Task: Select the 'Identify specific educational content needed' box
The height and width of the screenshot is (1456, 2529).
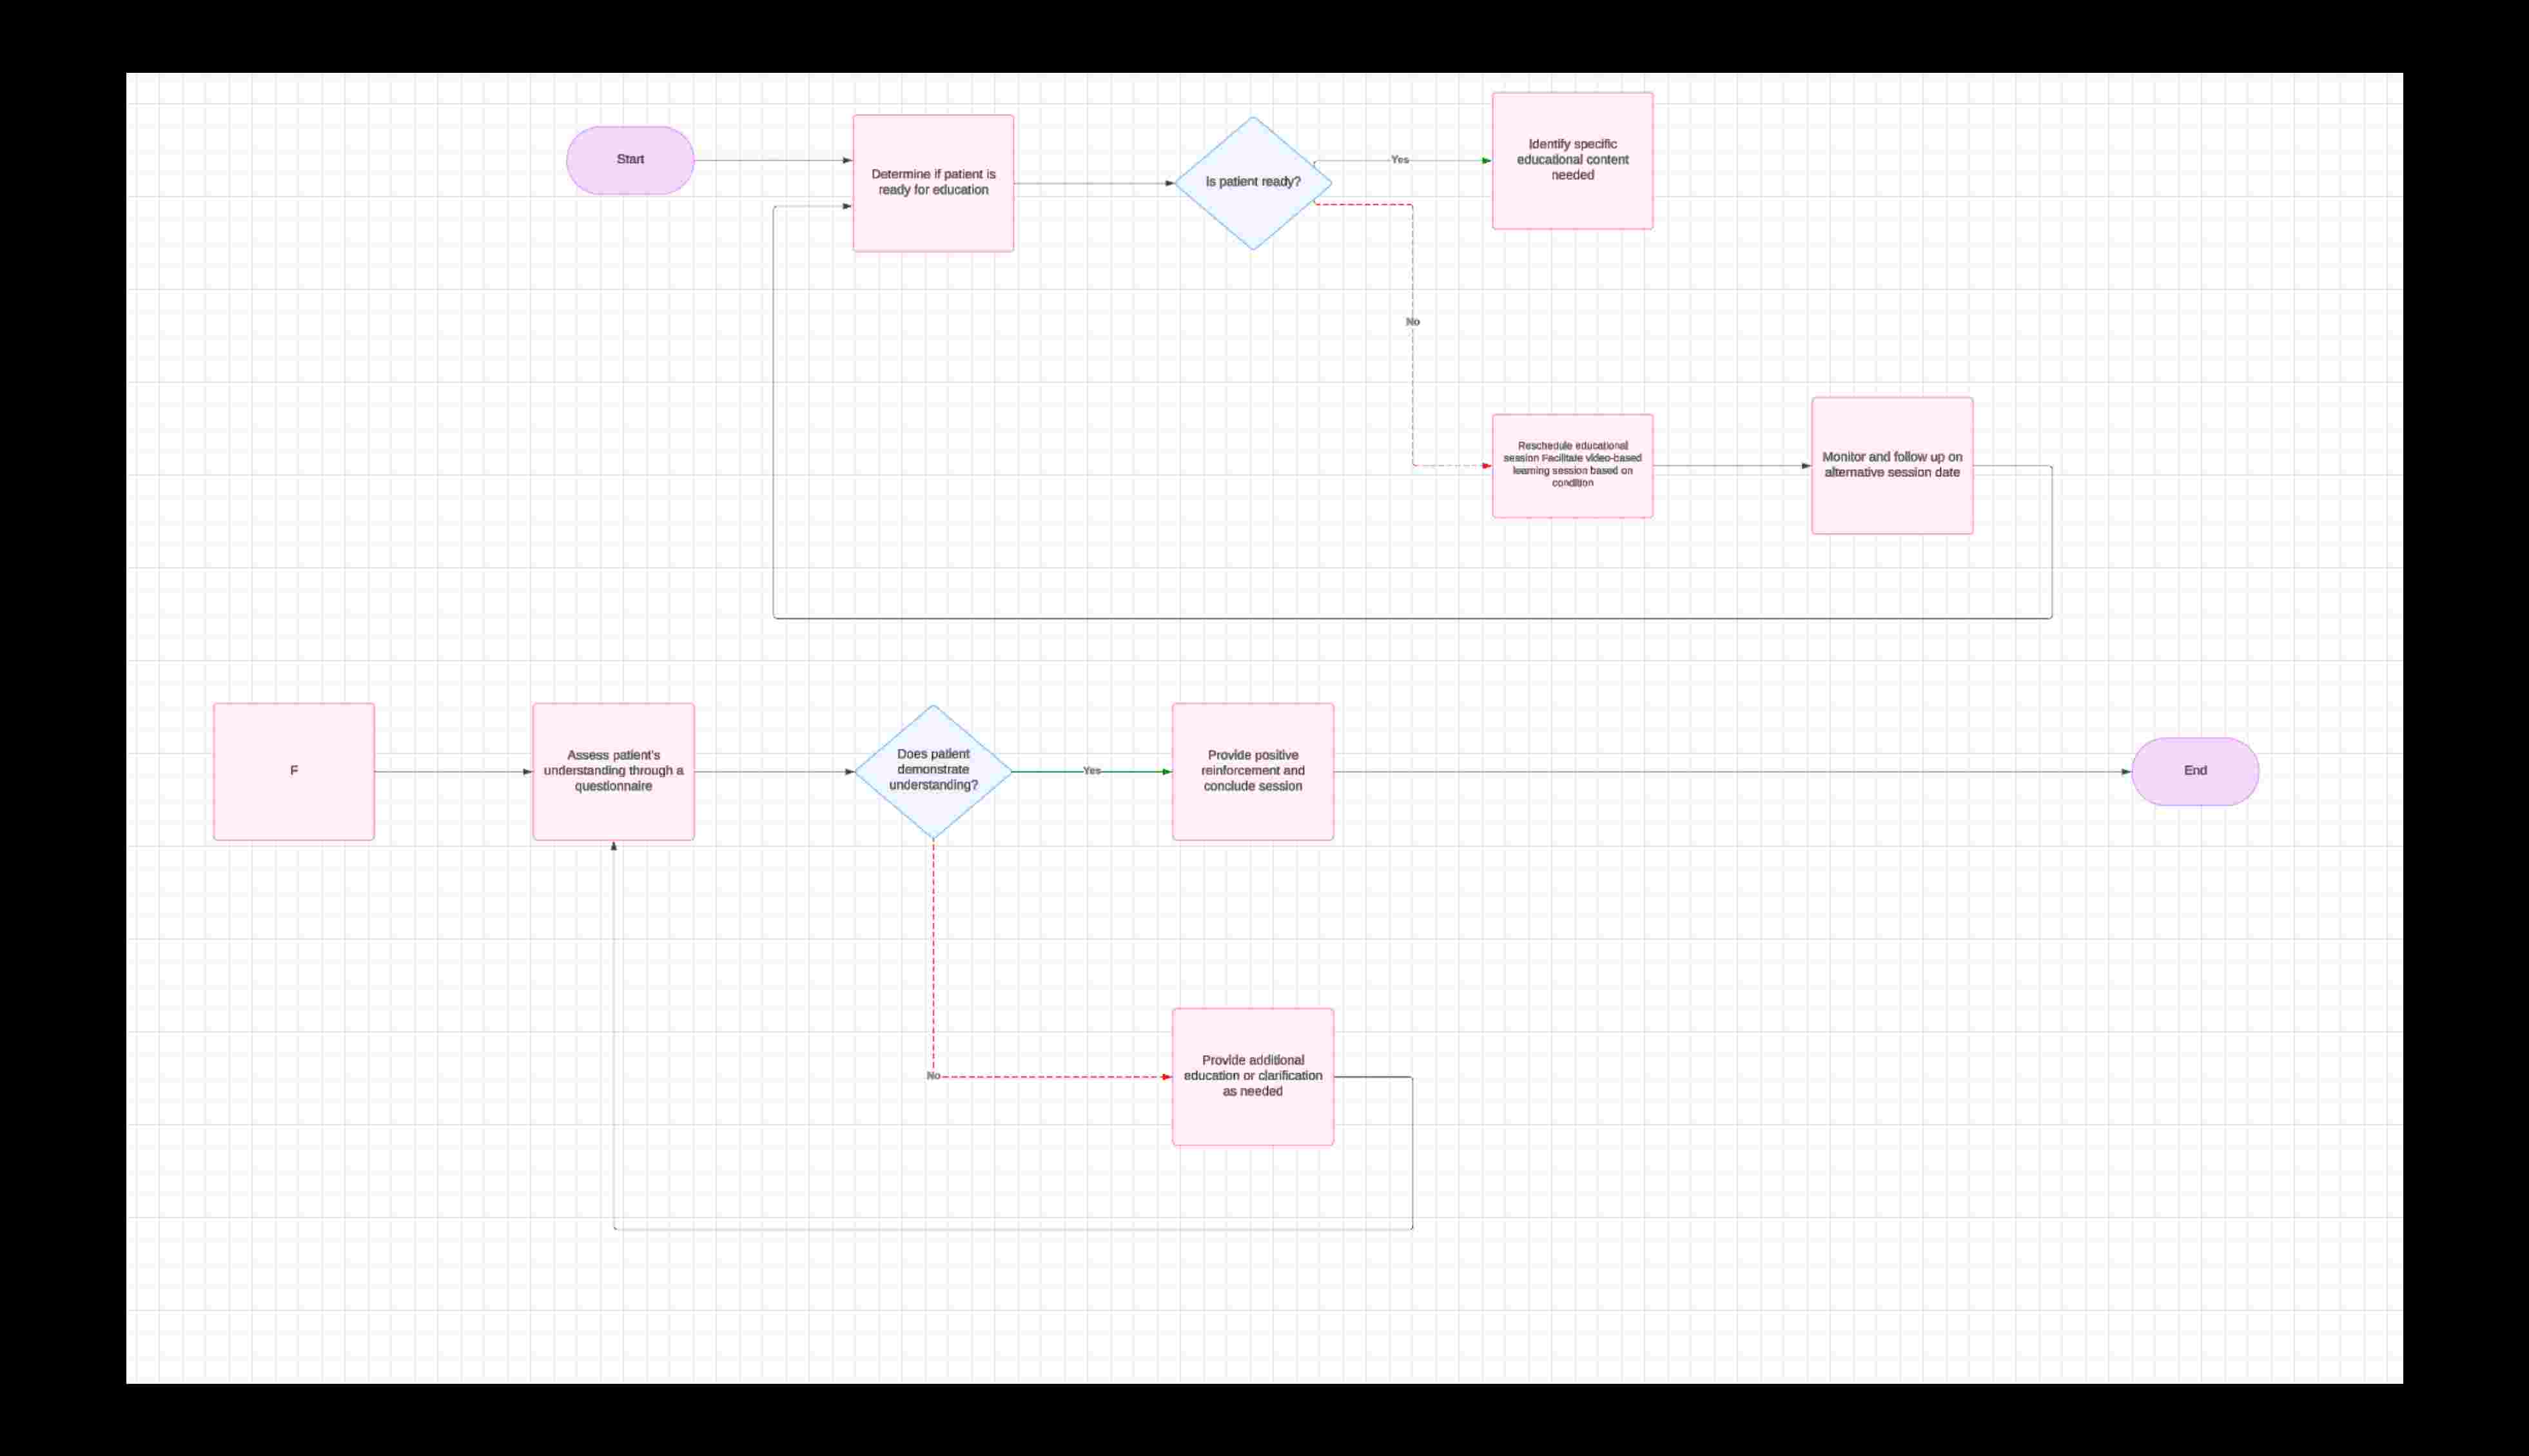Action: 1572,160
